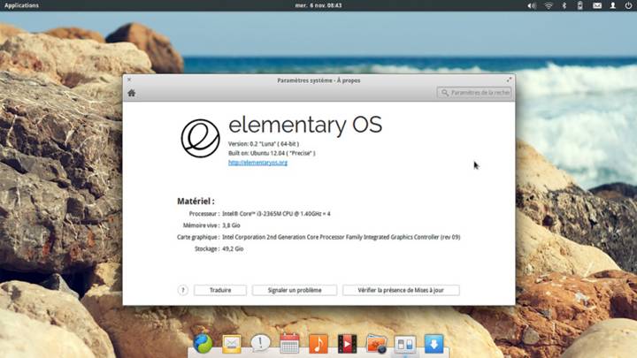The height and width of the screenshot is (358, 637).
Task: Click the Intel Core i3-2365M processor value
Action: tap(276, 214)
